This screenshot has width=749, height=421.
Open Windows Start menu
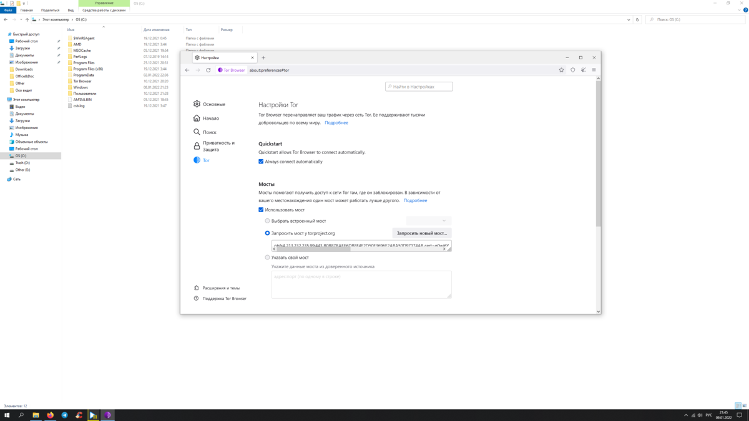tap(7, 415)
